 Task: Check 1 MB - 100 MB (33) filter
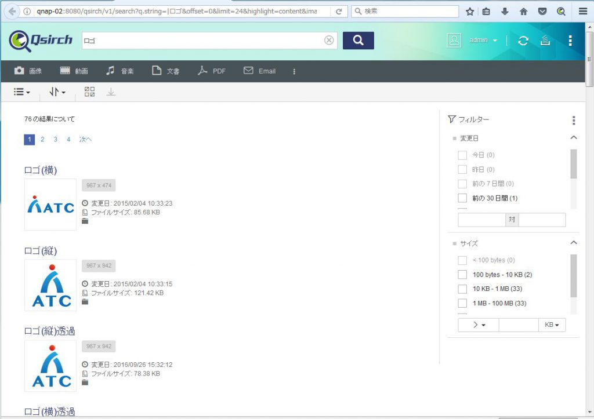pos(462,303)
